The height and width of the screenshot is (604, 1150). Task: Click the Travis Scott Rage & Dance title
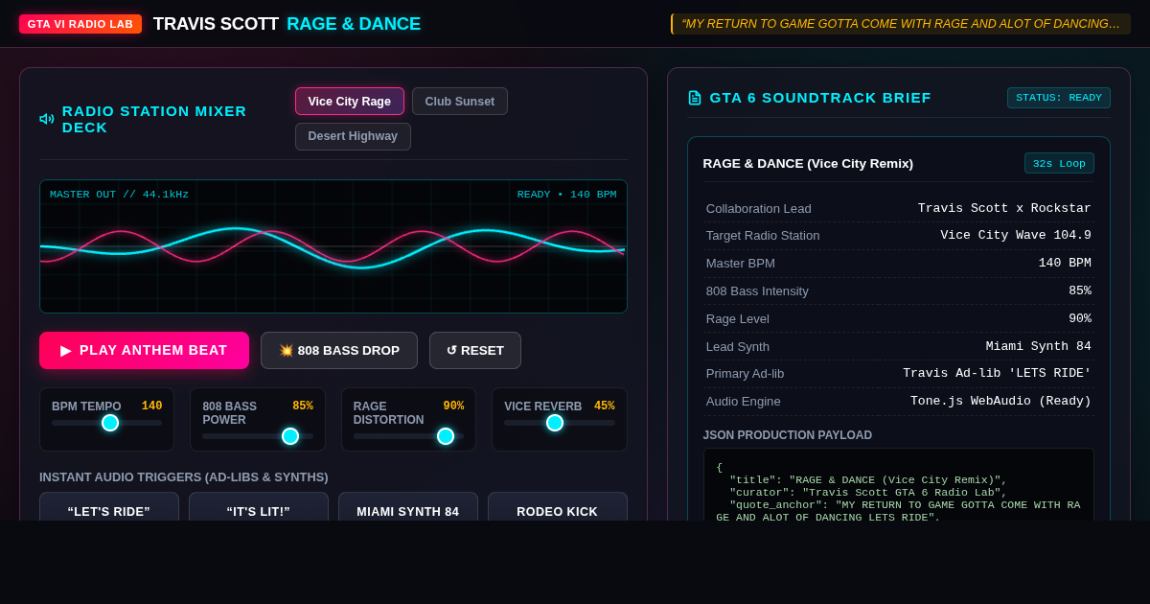coord(287,24)
